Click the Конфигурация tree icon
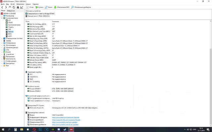 [4, 61]
